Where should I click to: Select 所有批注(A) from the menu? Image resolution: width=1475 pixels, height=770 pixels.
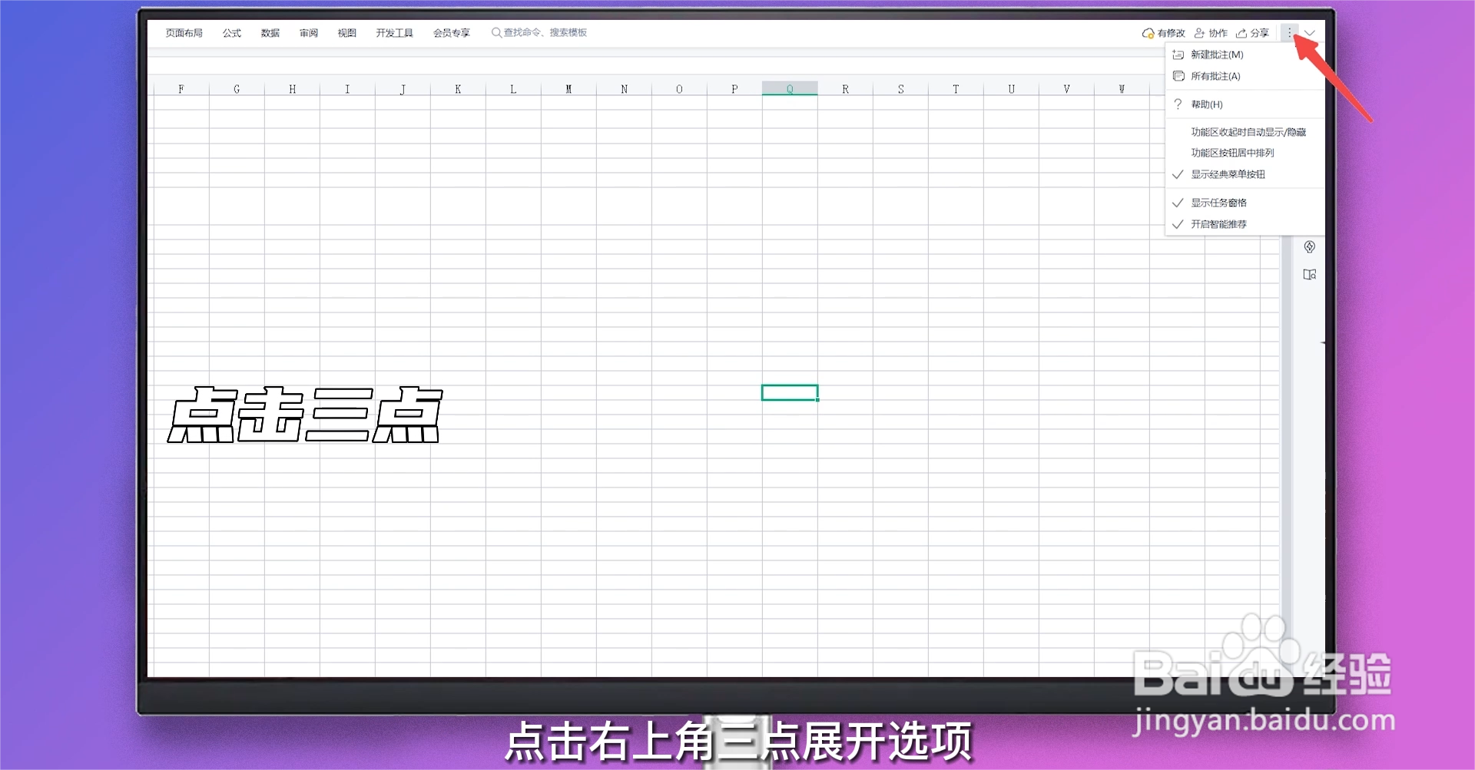coord(1245,76)
